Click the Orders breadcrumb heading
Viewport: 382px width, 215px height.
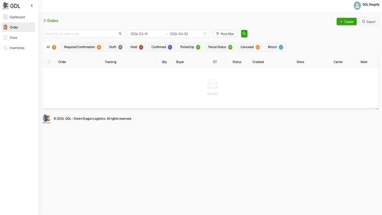click(53, 21)
